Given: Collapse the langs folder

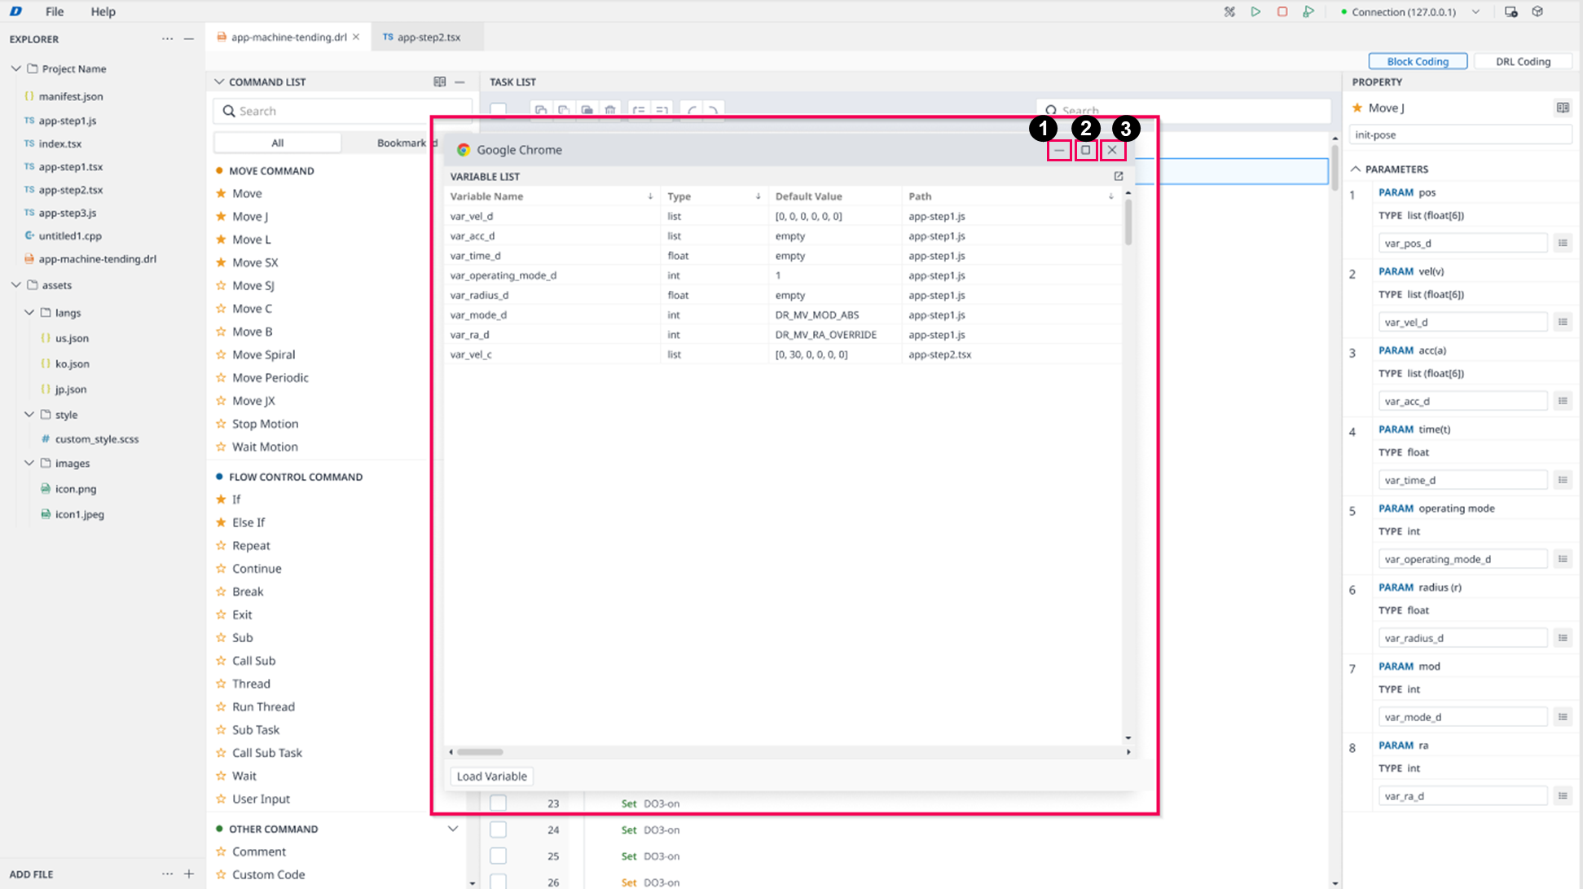Looking at the screenshot, I should coord(29,312).
